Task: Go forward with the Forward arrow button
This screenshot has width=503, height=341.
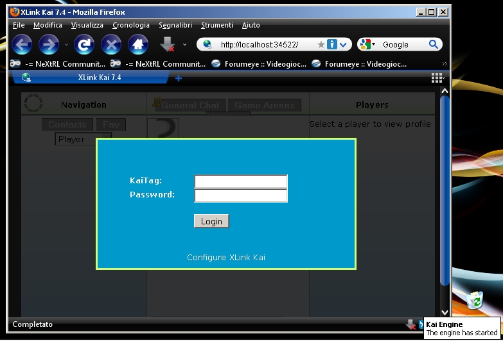Action: click(x=49, y=44)
